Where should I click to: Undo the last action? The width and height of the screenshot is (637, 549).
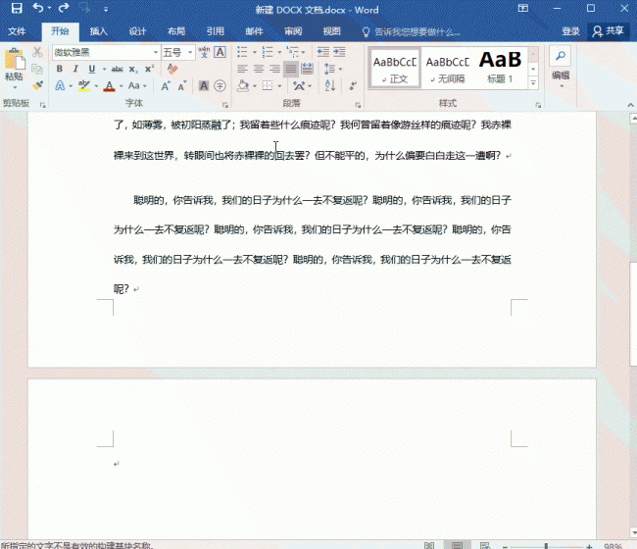tap(38, 8)
